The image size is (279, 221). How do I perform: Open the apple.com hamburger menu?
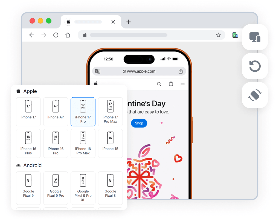coord(182,84)
